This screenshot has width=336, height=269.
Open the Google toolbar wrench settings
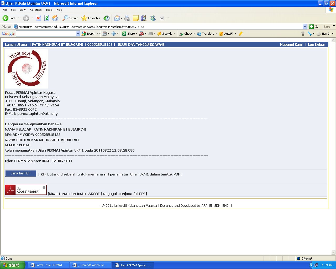click(x=310, y=34)
